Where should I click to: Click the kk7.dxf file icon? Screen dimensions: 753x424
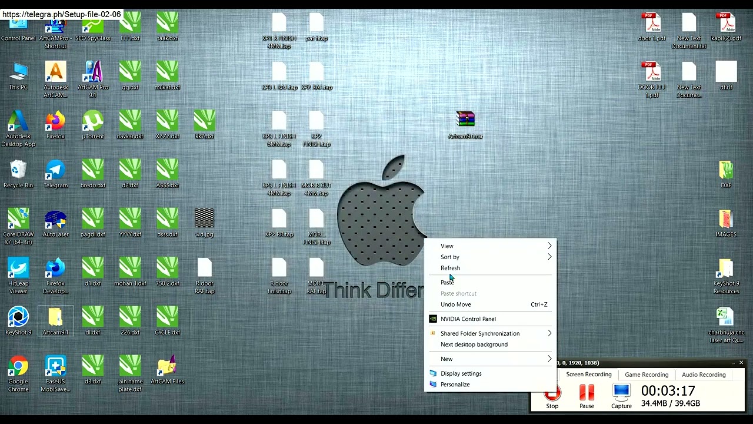(204, 125)
